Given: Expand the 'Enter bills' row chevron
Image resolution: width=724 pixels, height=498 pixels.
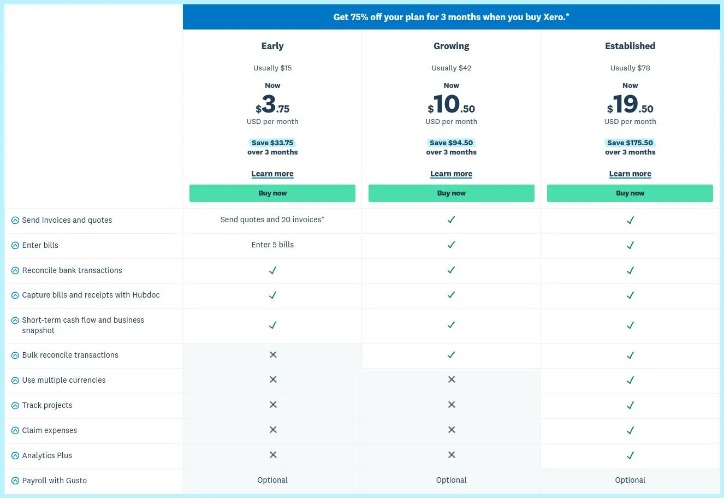Looking at the screenshot, I should point(15,246).
